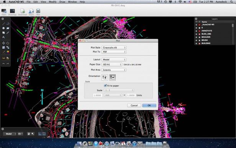The height and width of the screenshot is (148, 236).
Task: Open the Draw menu
Action: [62, 2]
